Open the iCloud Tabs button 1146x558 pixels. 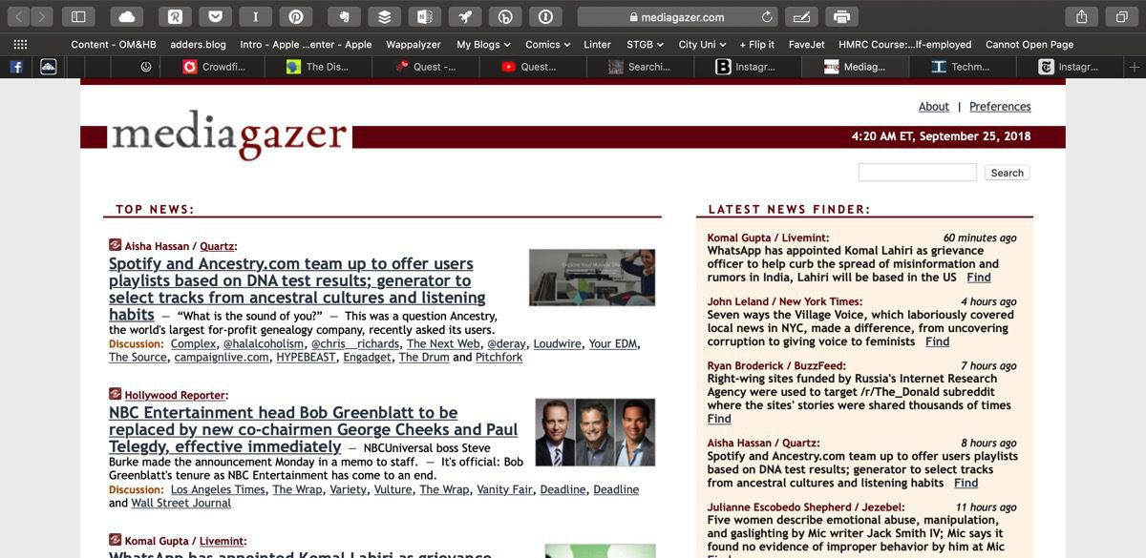[x=126, y=16]
